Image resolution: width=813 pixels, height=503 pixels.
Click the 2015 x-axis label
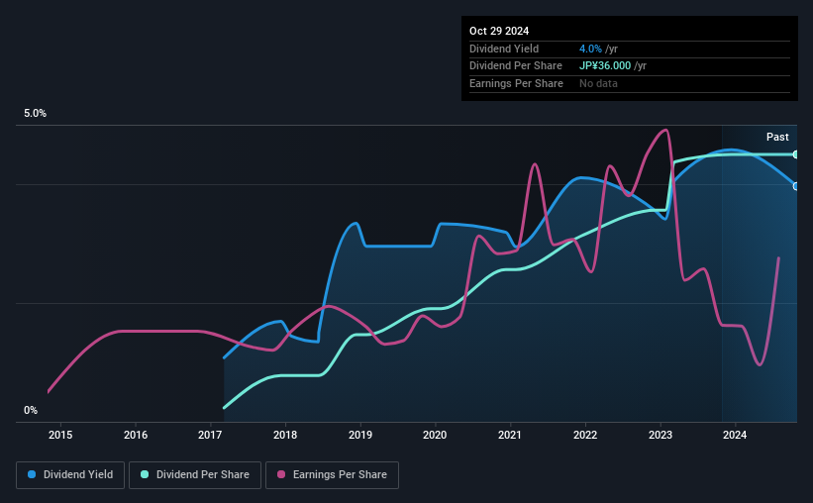pyautogui.click(x=60, y=435)
